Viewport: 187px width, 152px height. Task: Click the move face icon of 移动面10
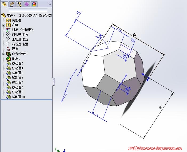(x=9, y=97)
